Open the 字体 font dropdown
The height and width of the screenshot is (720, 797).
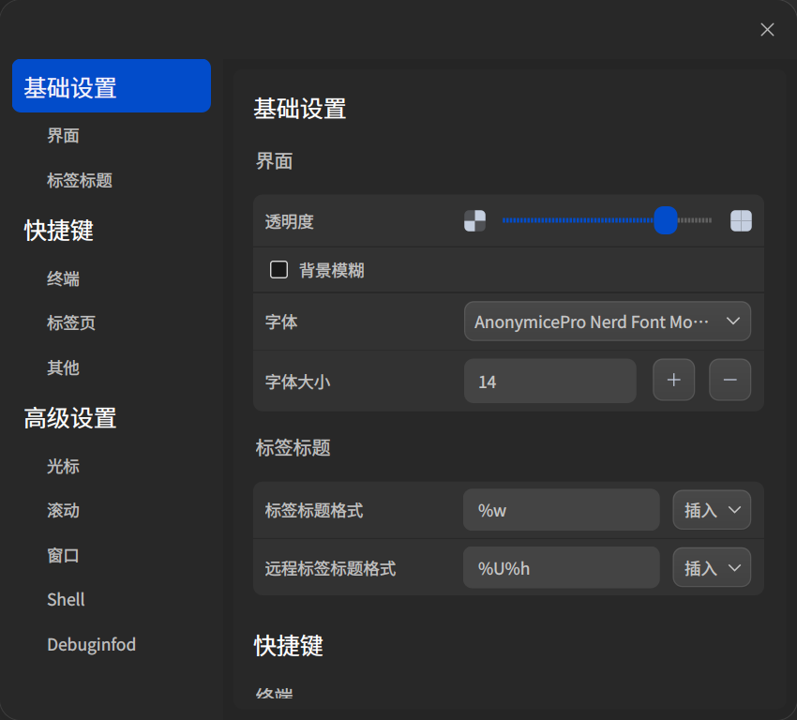point(608,322)
